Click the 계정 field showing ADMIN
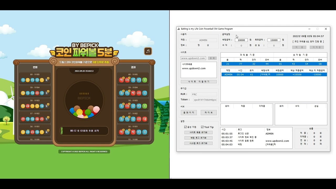The width and height of the screenshot is (336, 189). pyautogui.click(x=203, y=40)
